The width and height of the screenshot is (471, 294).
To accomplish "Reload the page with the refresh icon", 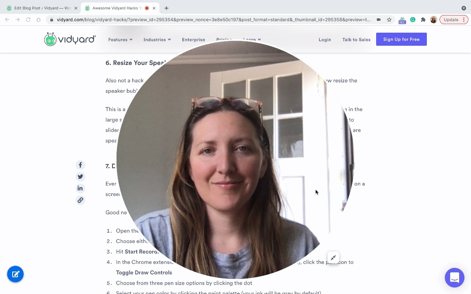I will 28,20.
